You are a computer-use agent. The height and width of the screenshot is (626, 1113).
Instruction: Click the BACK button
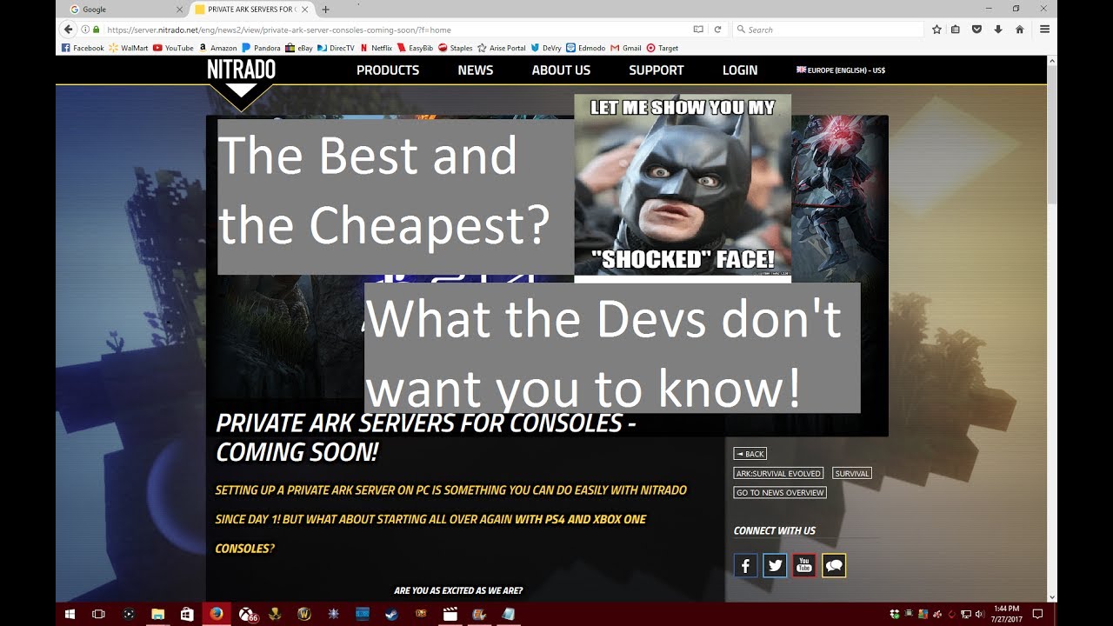(750, 454)
